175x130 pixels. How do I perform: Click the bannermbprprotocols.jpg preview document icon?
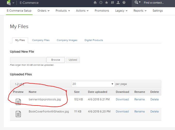tap(18, 102)
